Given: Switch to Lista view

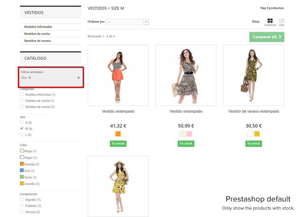Looking at the screenshot, I should click(x=281, y=21).
